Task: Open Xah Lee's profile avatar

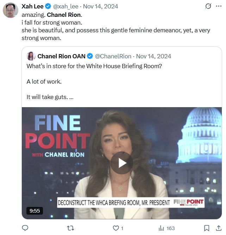Action: (11, 10)
